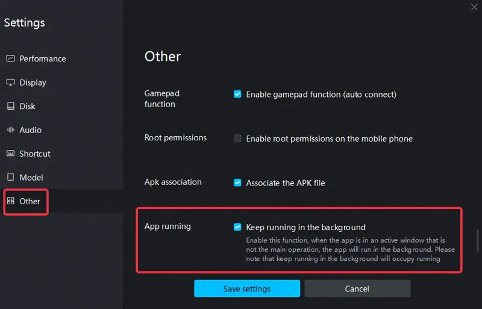
Task: Click the Display monitor icon
Action: (x=10, y=83)
